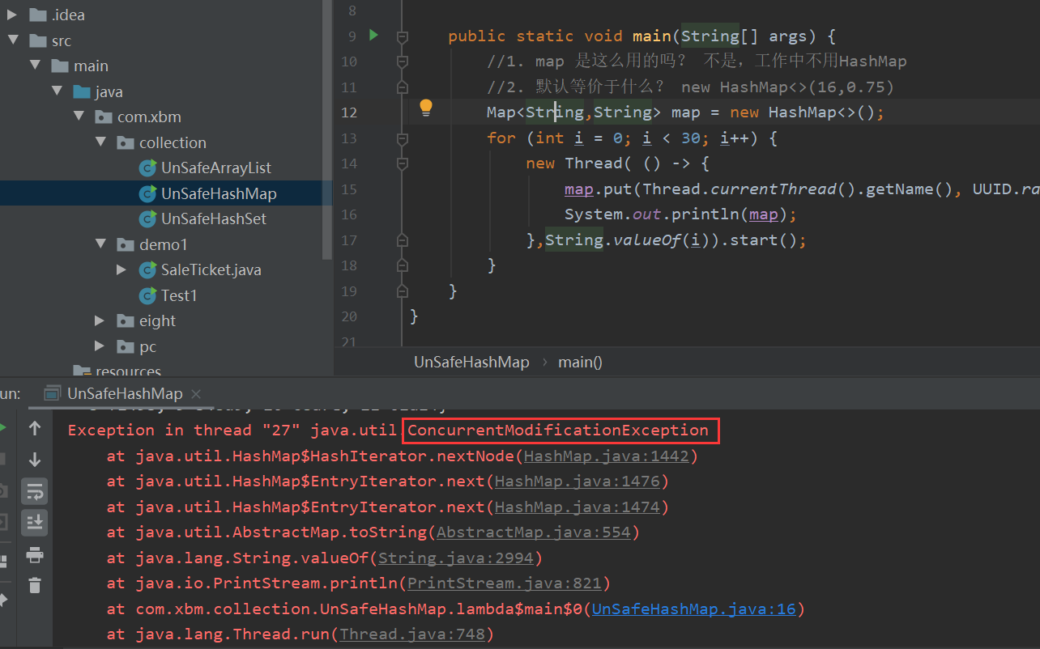Close the UnSafeHashMap run tab

click(197, 394)
